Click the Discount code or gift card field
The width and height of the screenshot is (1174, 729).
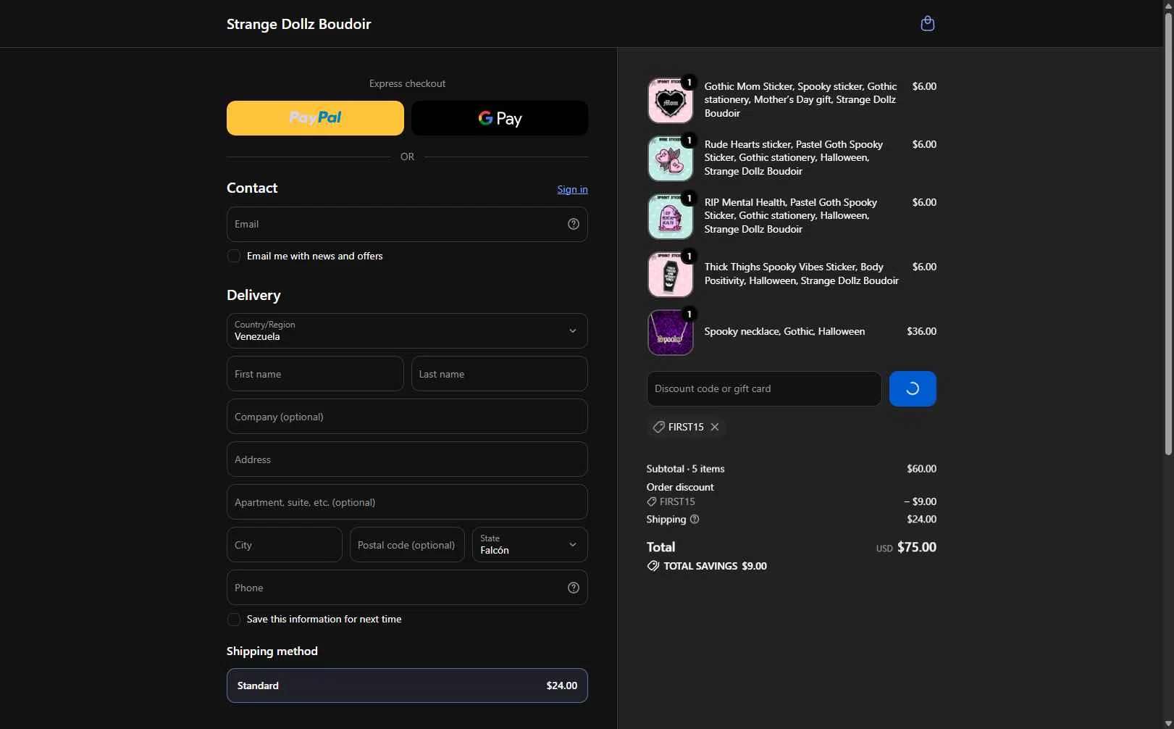coord(764,389)
